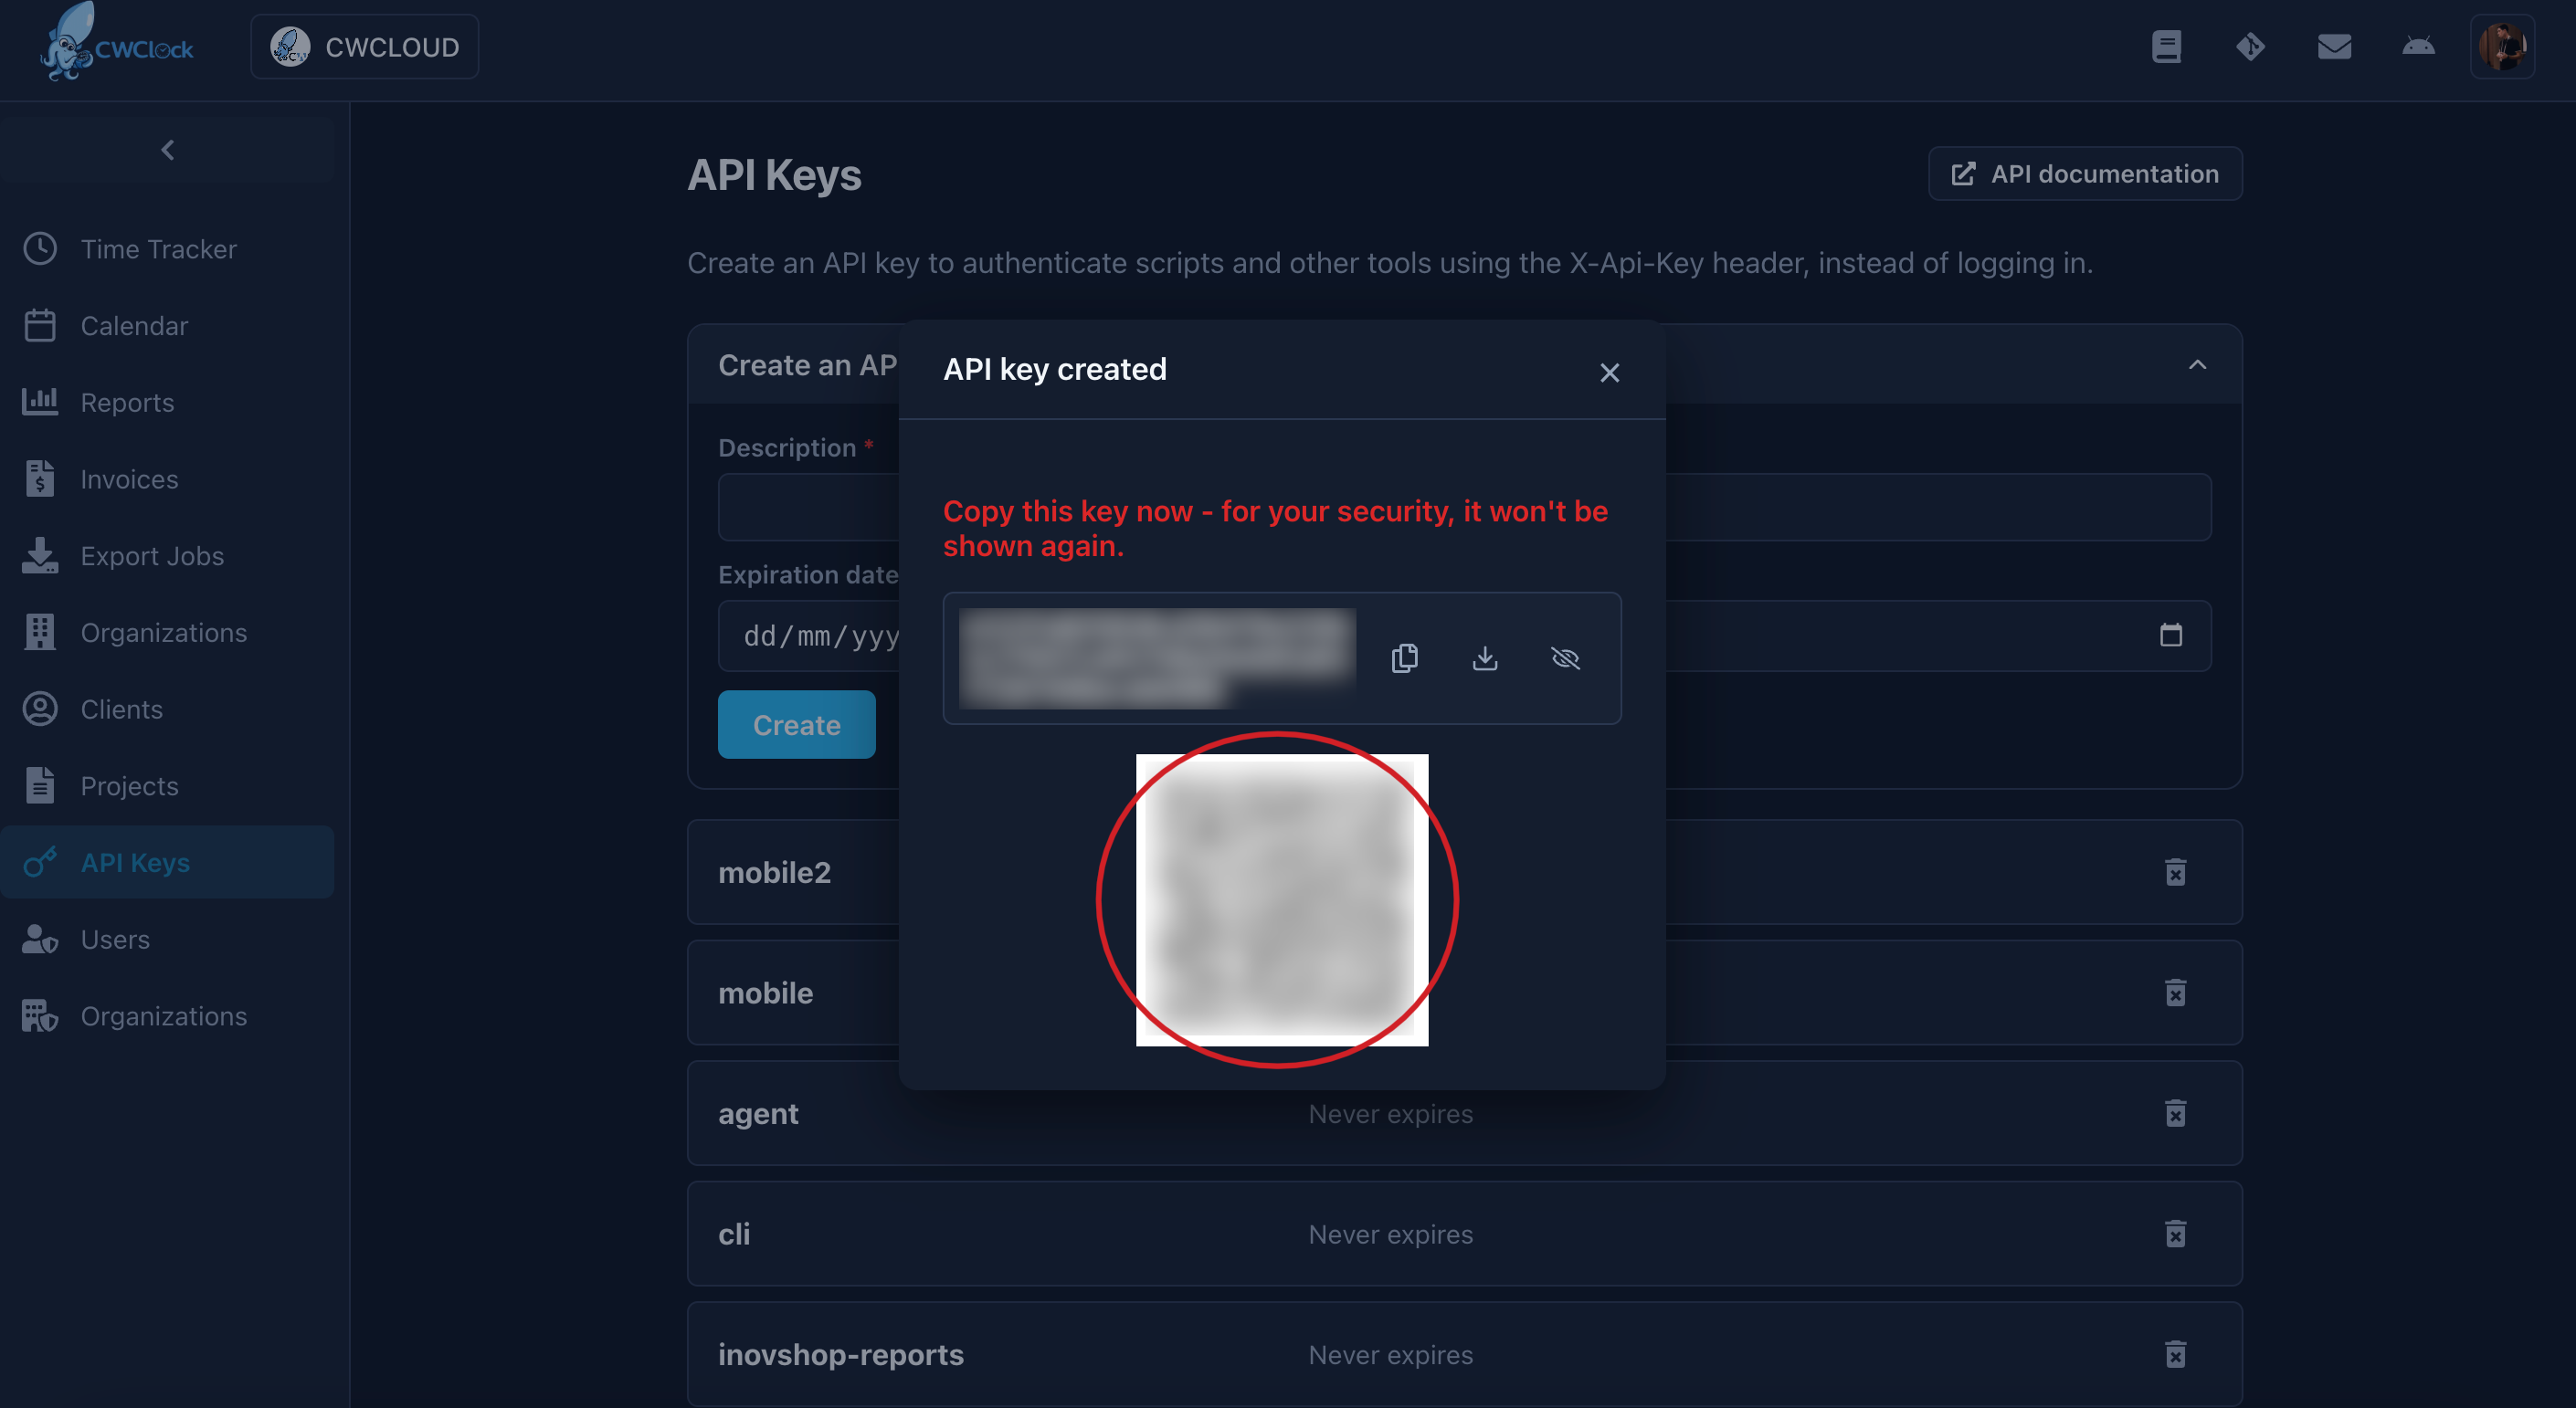Open the CWCLOUD organization switcher

pyautogui.click(x=364, y=47)
